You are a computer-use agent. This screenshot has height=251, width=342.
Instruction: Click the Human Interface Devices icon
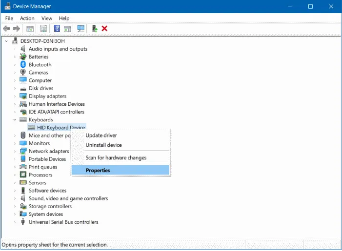(x=23, y=104)
